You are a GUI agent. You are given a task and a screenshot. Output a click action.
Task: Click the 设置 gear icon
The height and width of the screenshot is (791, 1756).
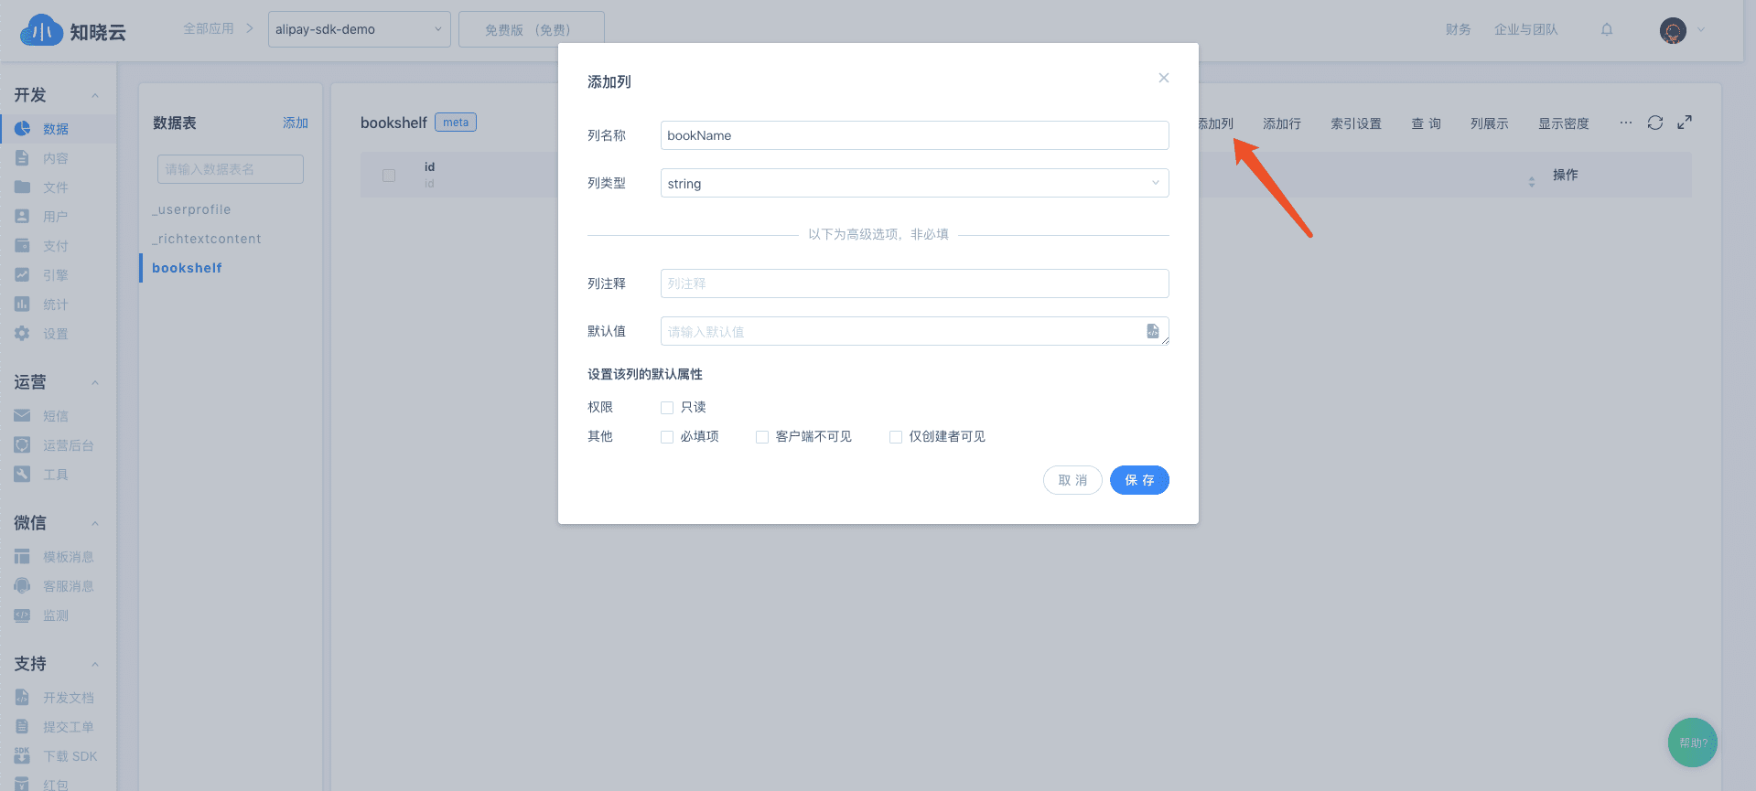pos(22,334)
